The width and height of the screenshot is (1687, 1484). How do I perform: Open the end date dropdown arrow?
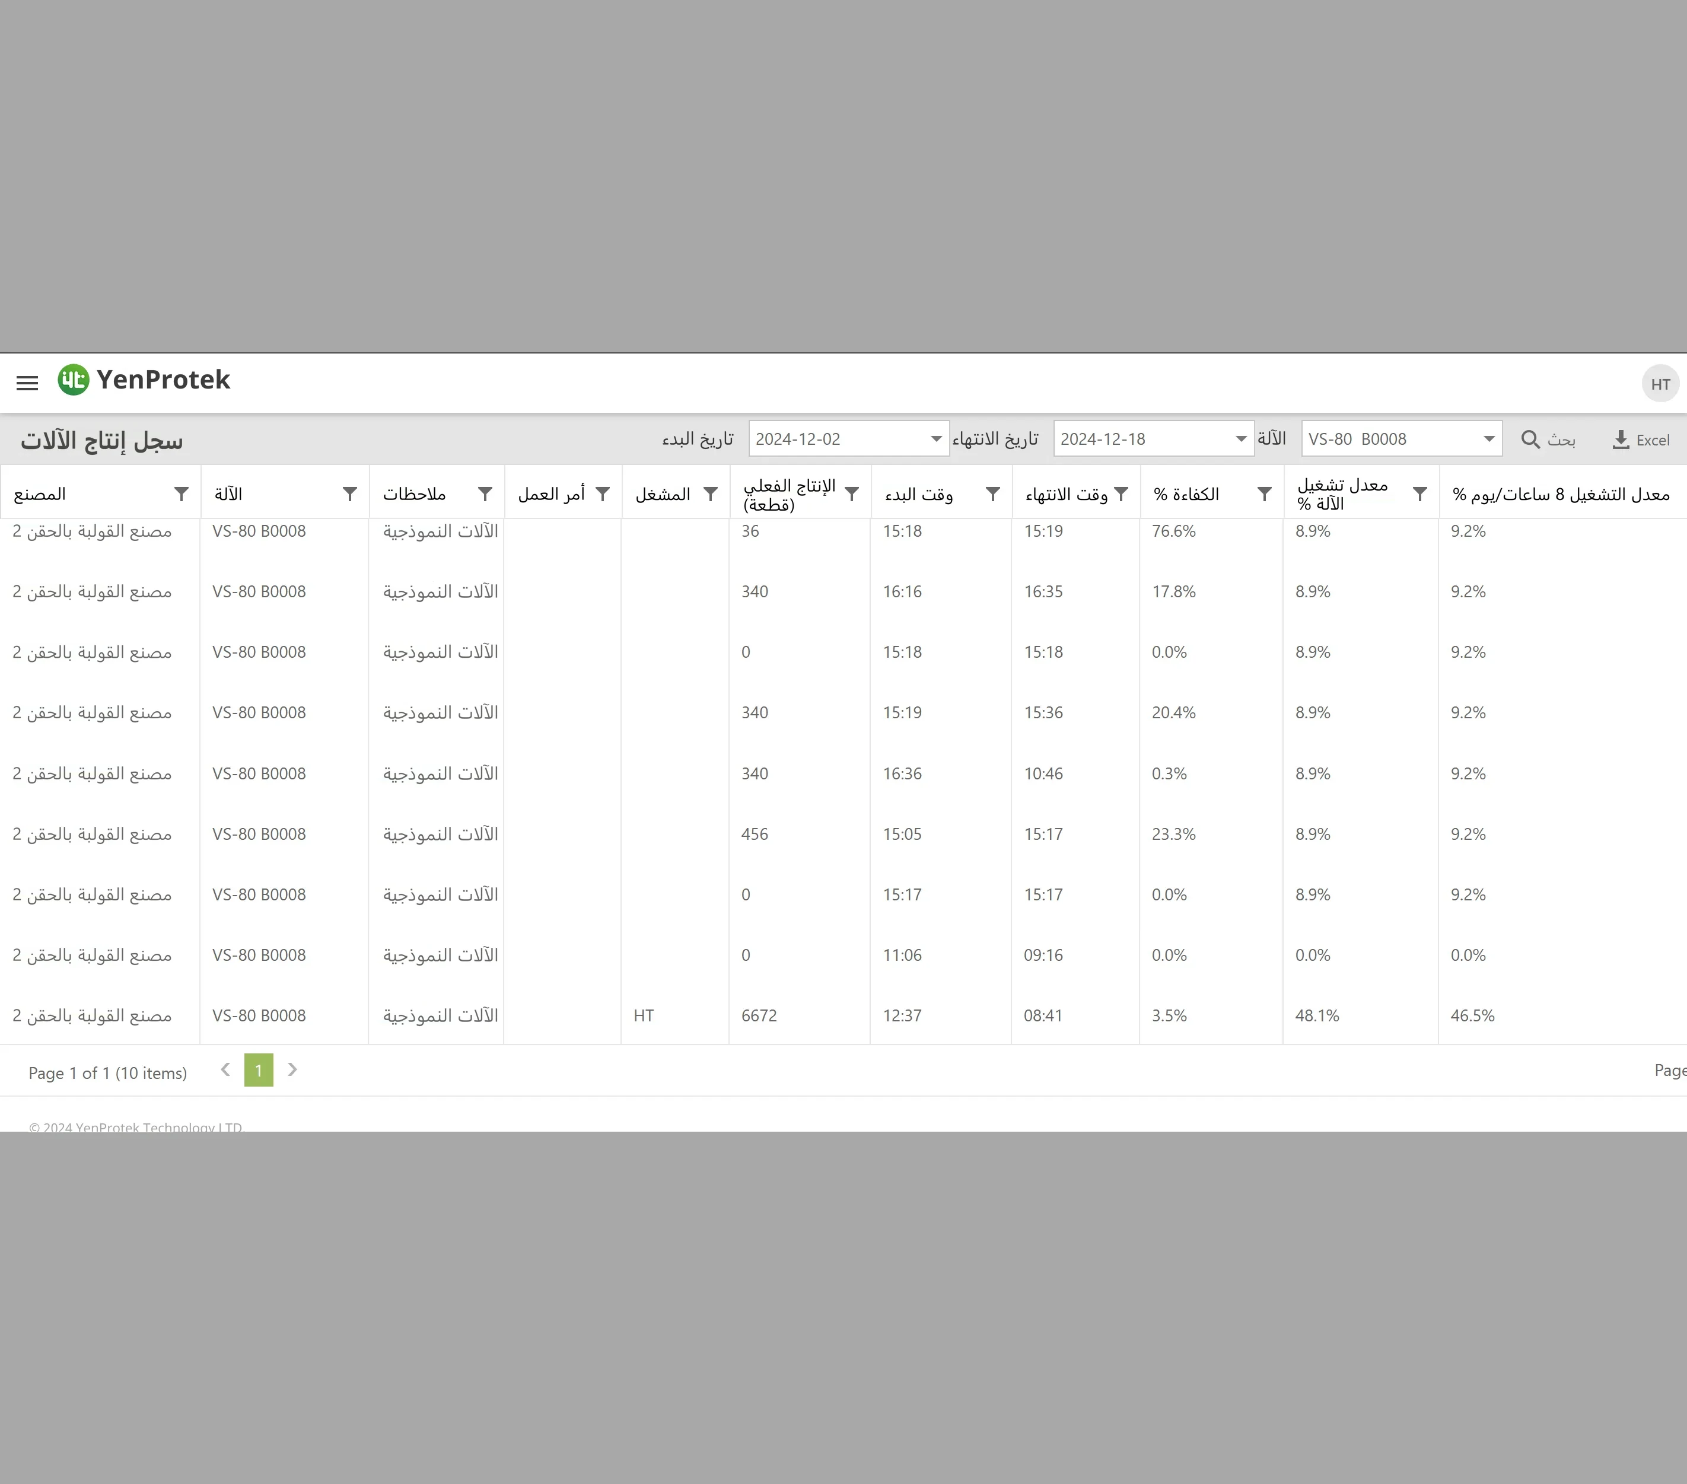point(1240,438)
